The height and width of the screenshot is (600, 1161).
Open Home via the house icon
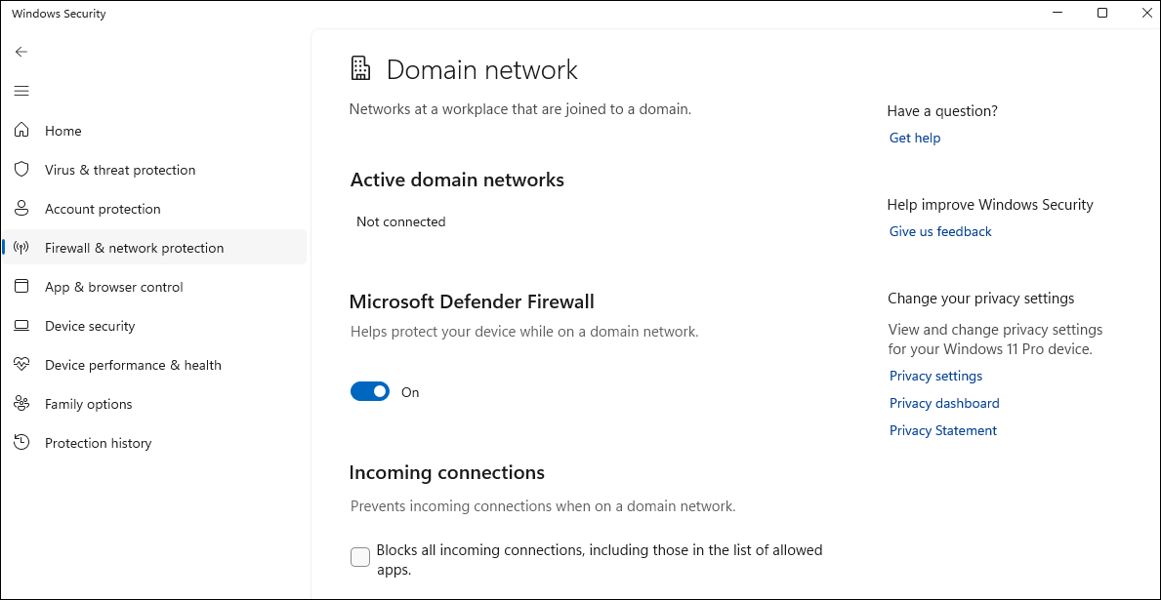pyautogui.click(x=21, y=130)
